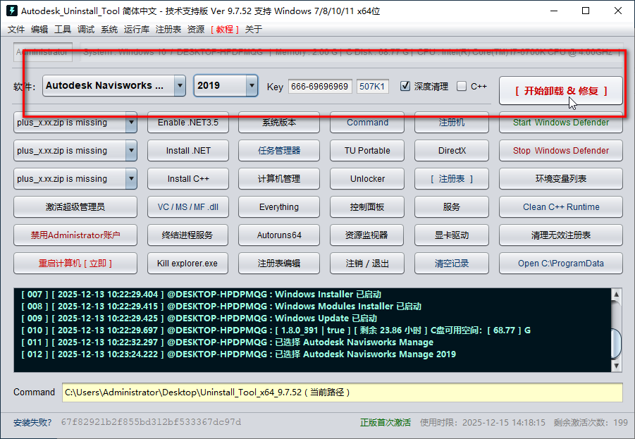Click Stop Windows Defender
The height and width of the screenshot is (439, 635).
click(x=561, y=151)
